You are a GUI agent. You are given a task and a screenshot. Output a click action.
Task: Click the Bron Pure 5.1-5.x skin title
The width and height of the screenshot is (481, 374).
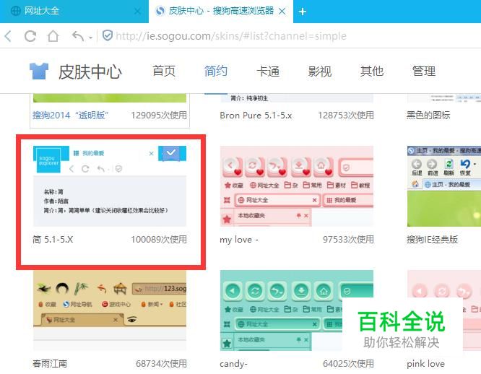pyautogui.click(x=256, y=116)
